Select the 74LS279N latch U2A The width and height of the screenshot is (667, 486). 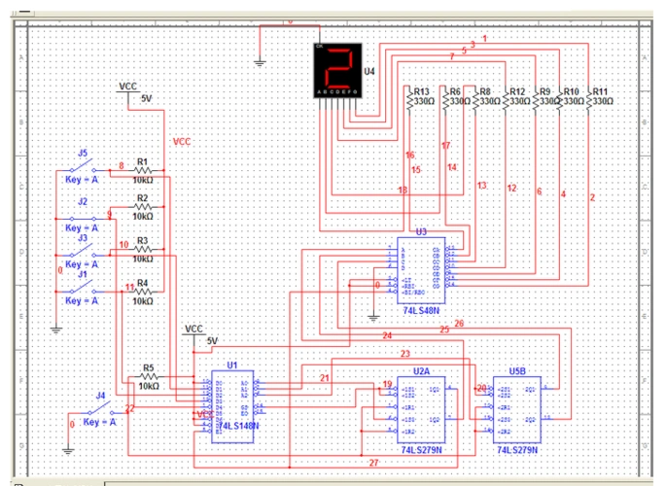421,411
